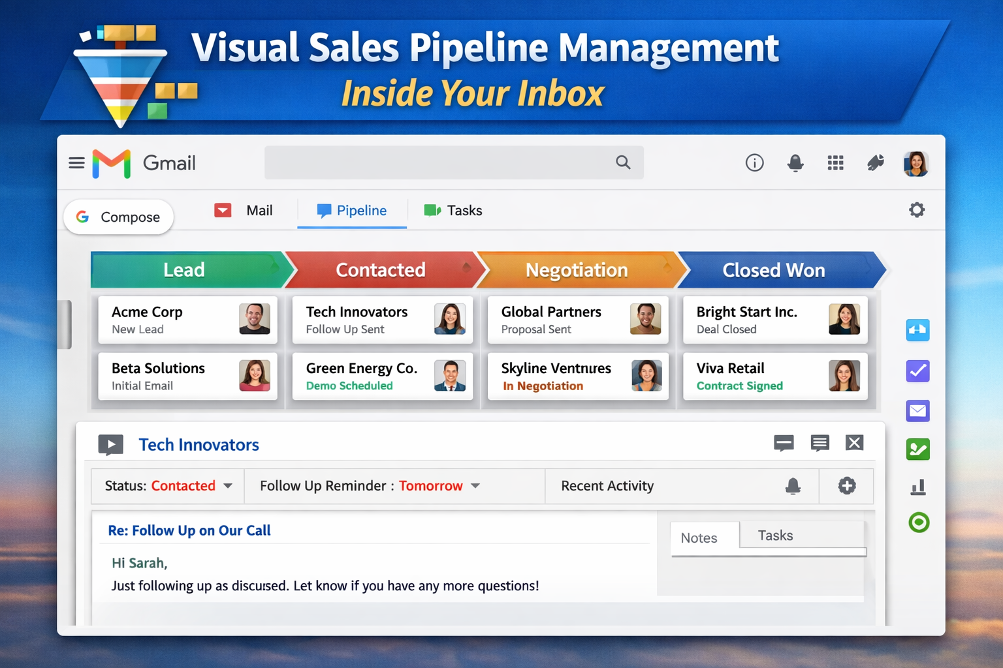The image size is (1003, 668).
Task: Click the green target icon at sidebar bottom
Action: coord(917,522)
